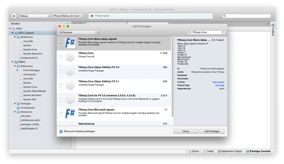
Task: Open packages.config file
Action: [30, 124]
